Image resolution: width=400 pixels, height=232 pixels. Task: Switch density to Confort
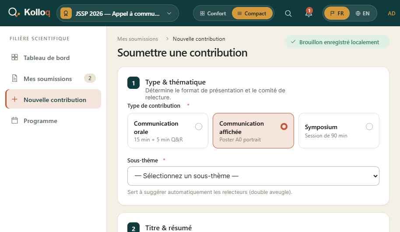click(x=213, y=13)
